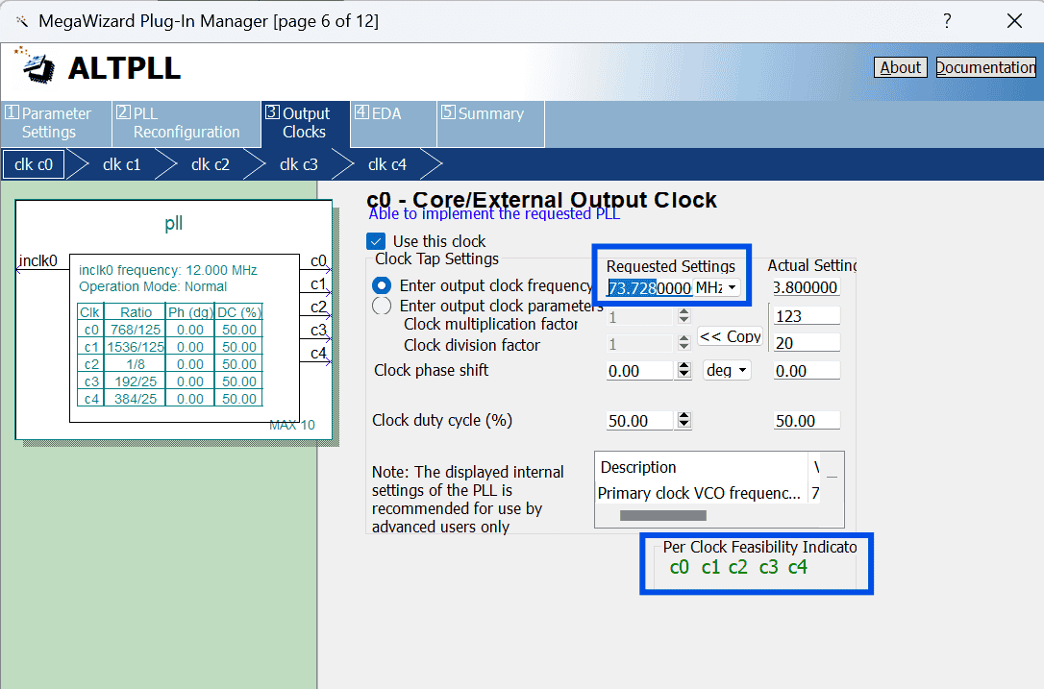
Task: Select 'Enter output clock frequency' radio button
Action: (x=382, y=285)
